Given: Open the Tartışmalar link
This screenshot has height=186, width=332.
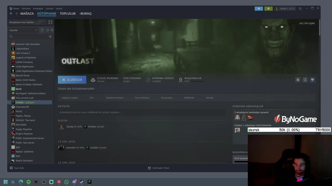Looking at the screenshot, I should 167,98.
